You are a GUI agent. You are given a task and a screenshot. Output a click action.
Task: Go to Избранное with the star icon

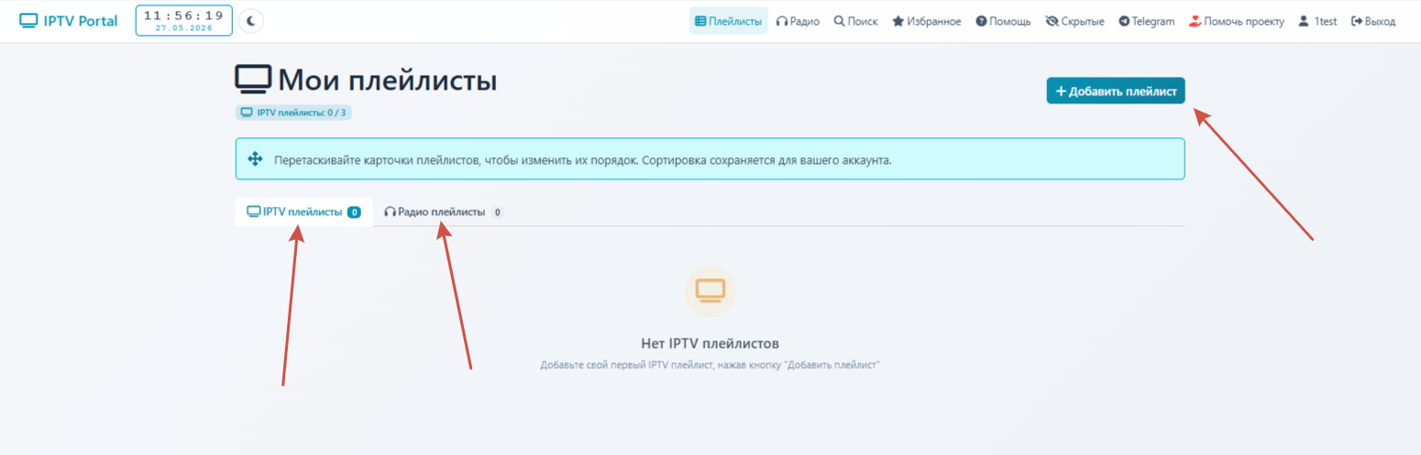point(927,21)
